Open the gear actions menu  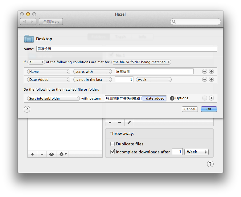click(63, 154)
